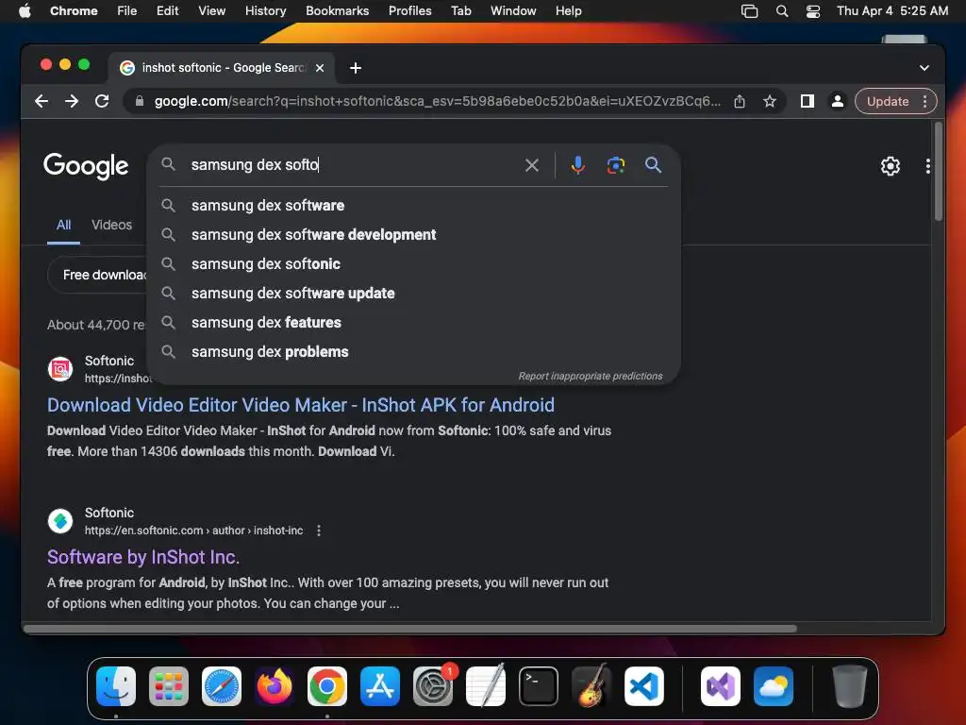Choose suggestion samsung dex problems

(413, 352)
